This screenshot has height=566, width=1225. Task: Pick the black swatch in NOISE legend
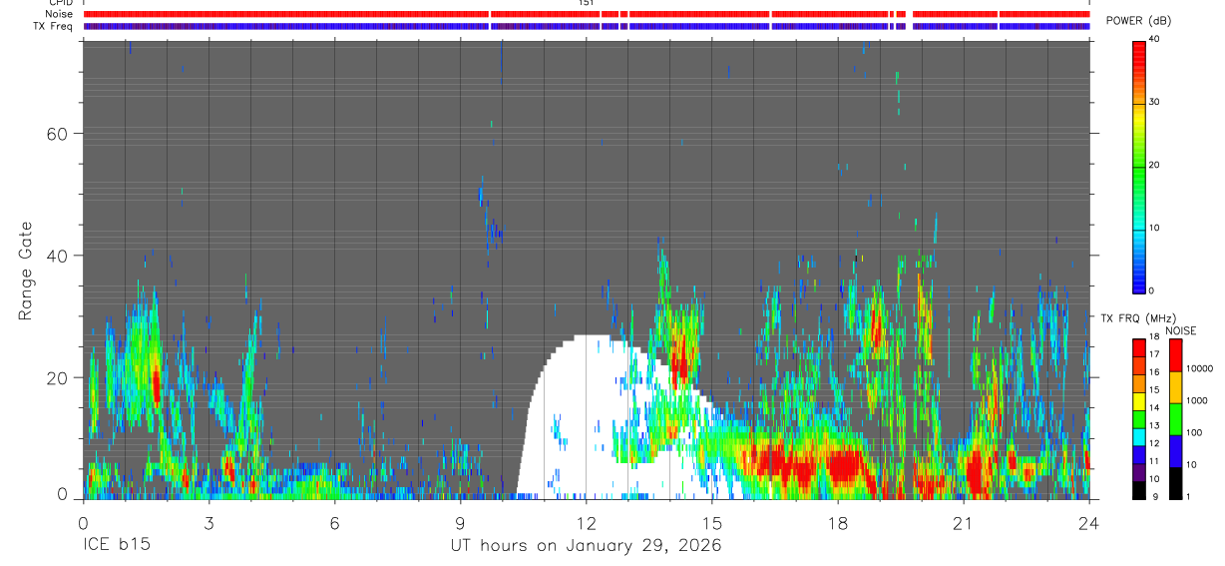tap(1175, 483)
